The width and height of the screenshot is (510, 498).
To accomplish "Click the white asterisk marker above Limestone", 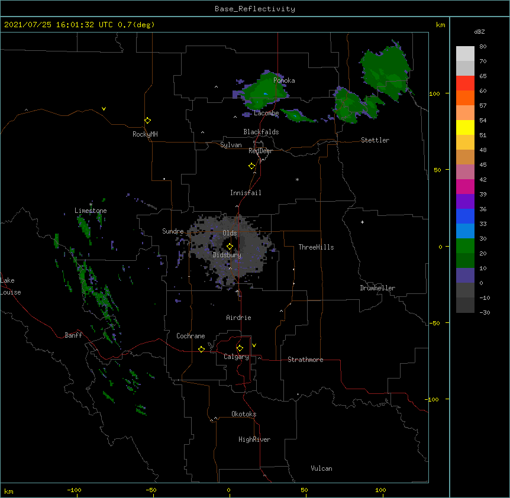I will 91,205.
